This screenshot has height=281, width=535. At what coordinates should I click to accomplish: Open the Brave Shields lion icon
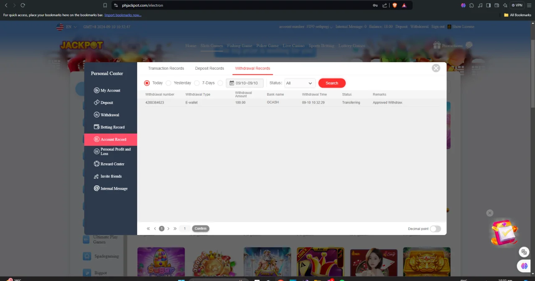395,5
